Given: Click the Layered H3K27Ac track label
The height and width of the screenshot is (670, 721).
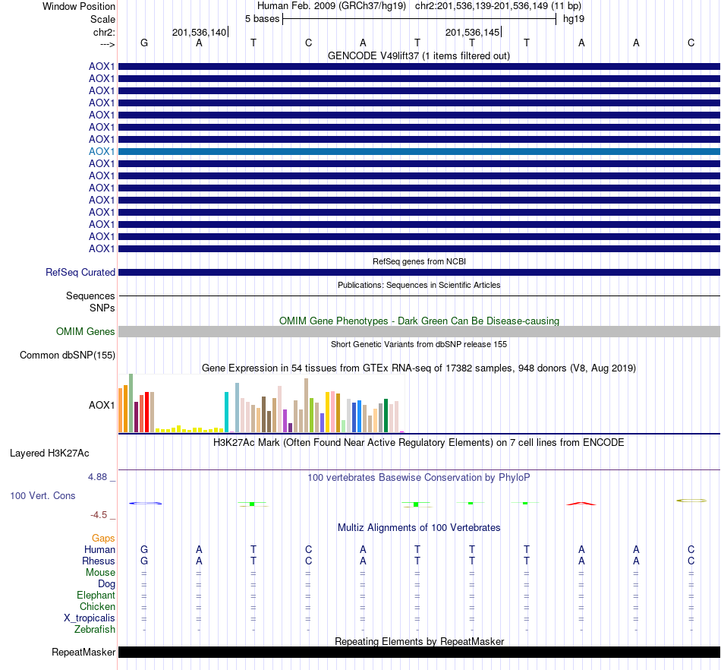Looking at the screenshot, I should (x=49, y=454).
